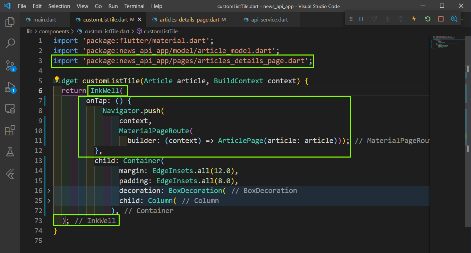Click 'Container' after child on line 13
The image size is (471, 253).
[142, 161]
